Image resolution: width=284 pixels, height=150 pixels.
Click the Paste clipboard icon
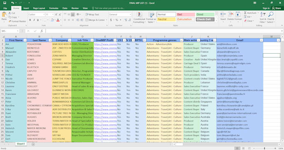(x=4, y=15)
